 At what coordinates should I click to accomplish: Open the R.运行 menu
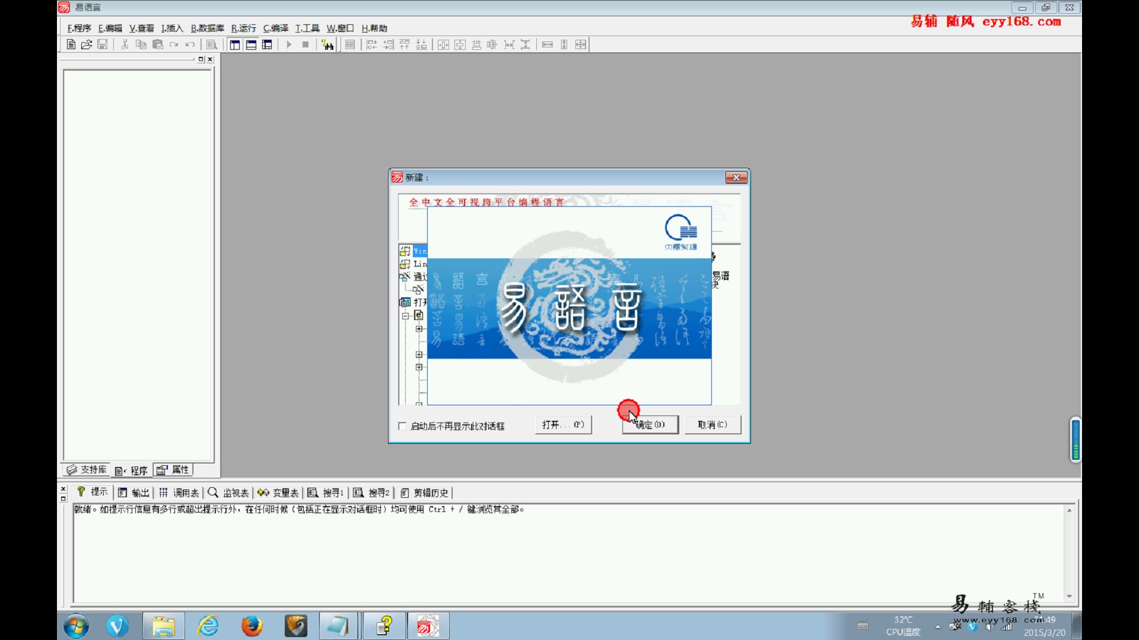(243, 28)
